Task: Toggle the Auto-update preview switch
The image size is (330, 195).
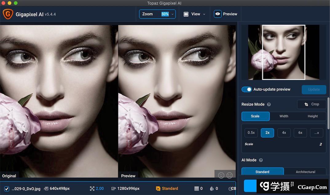Action: click(246, 89)
